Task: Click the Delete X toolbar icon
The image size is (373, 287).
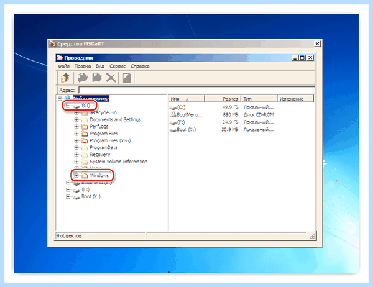Action: (x=111, y=78)
